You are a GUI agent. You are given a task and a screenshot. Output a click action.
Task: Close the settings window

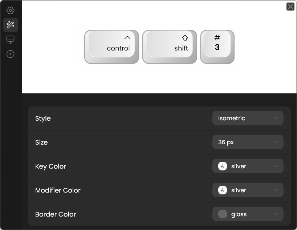coord(290,7)
